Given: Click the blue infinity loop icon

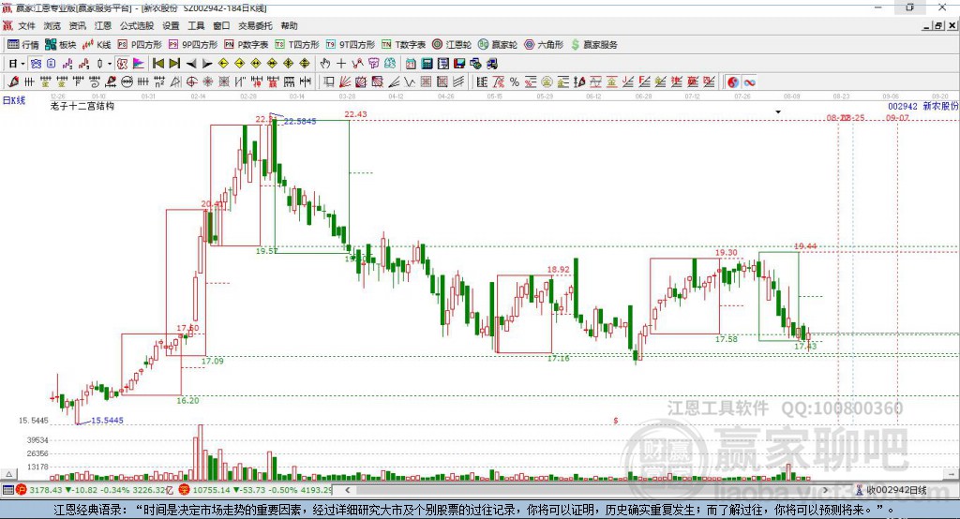Looking at the screenshot, I should click(749, 82).
